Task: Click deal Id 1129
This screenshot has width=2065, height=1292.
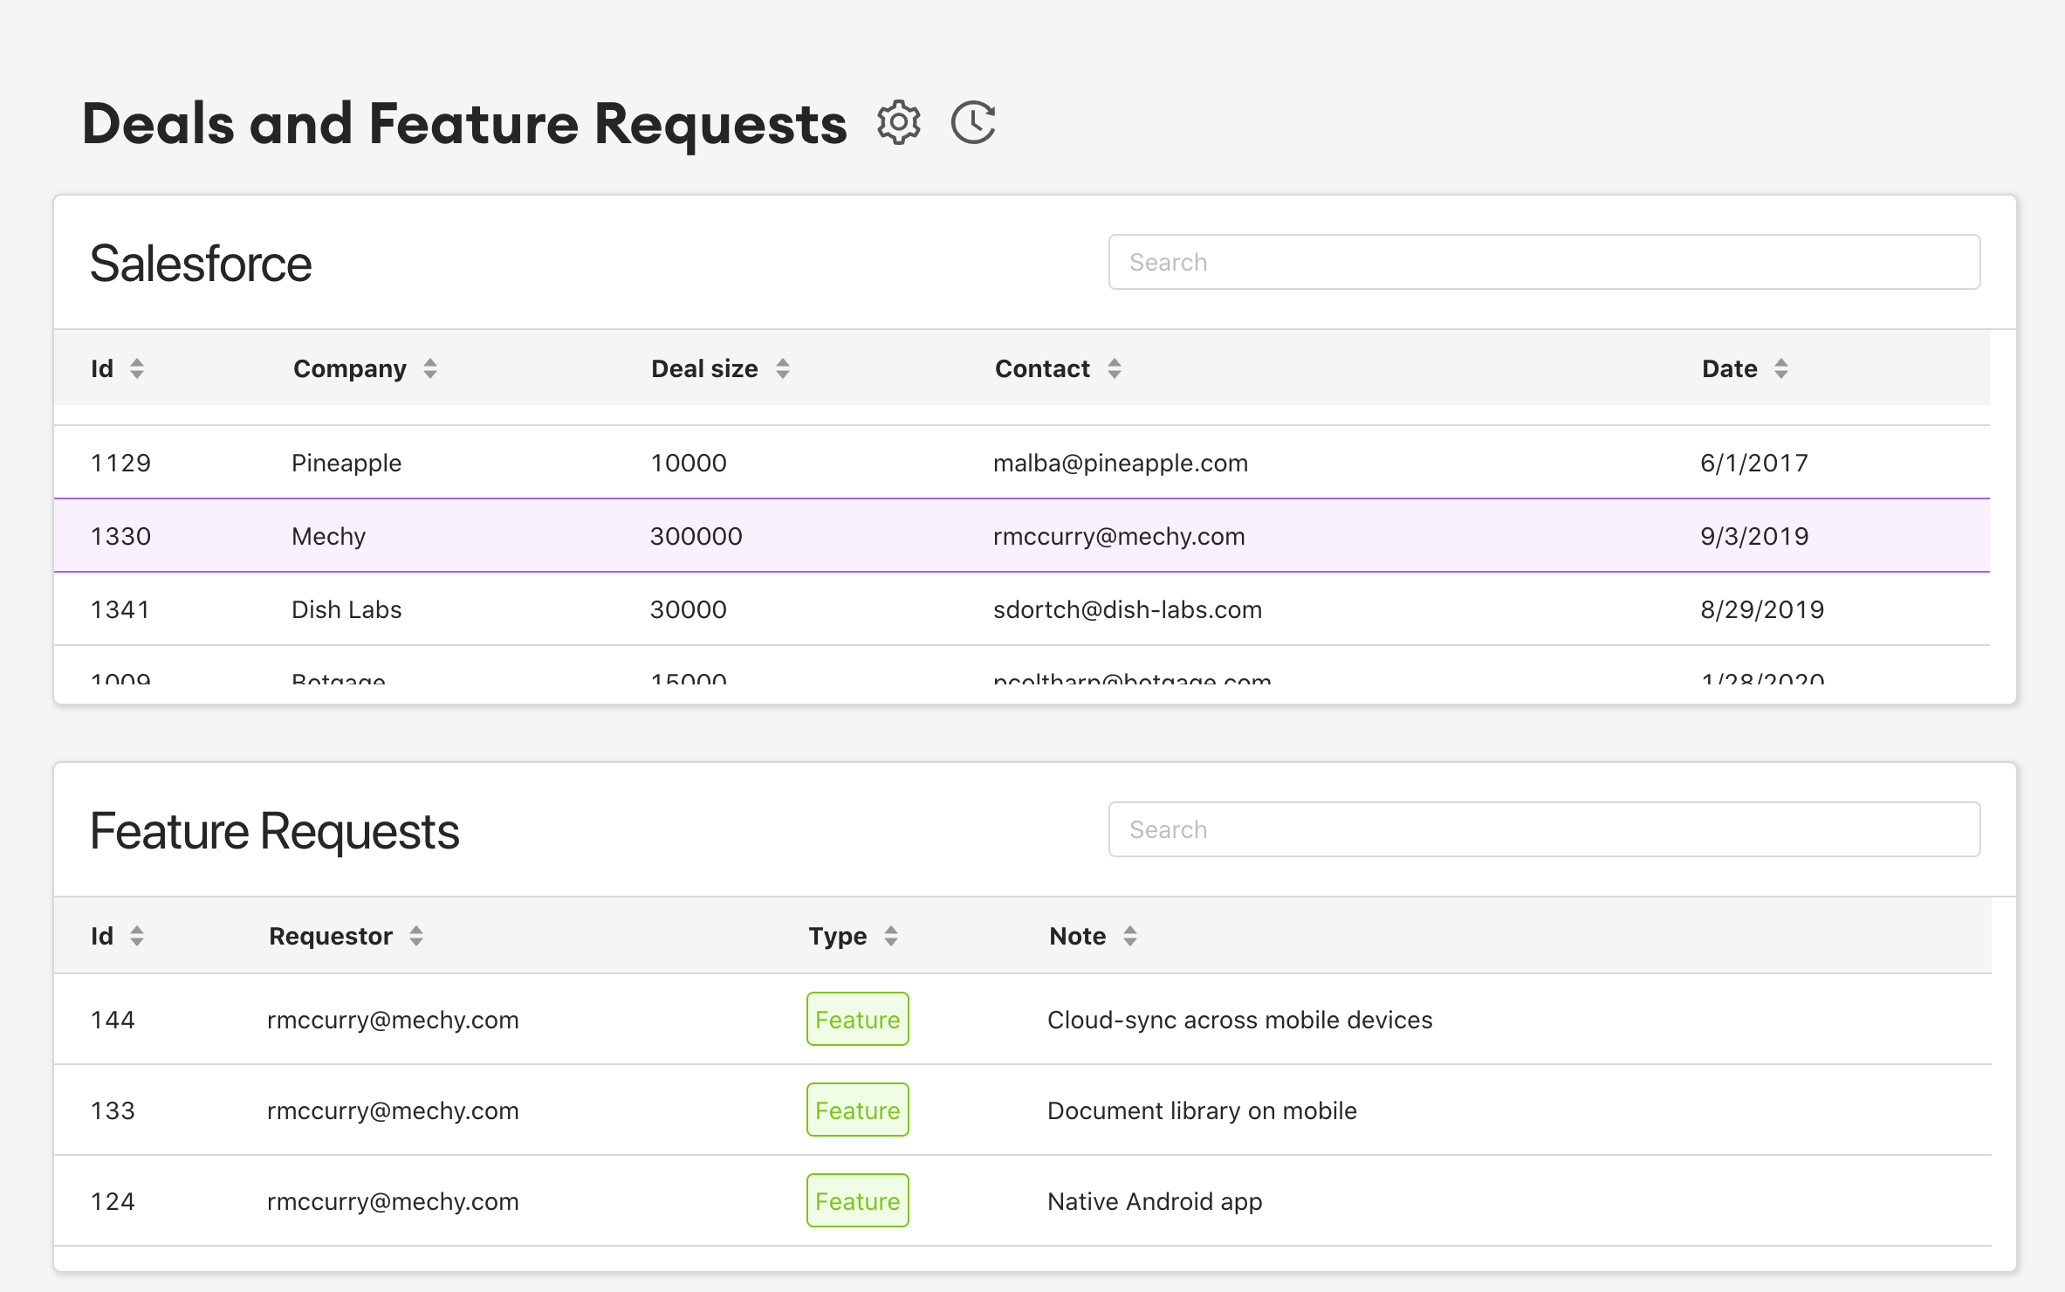Action: [120, 463]
